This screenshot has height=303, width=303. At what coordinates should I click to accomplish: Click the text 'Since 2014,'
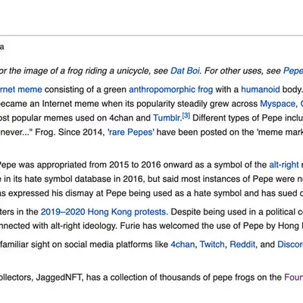82,132
